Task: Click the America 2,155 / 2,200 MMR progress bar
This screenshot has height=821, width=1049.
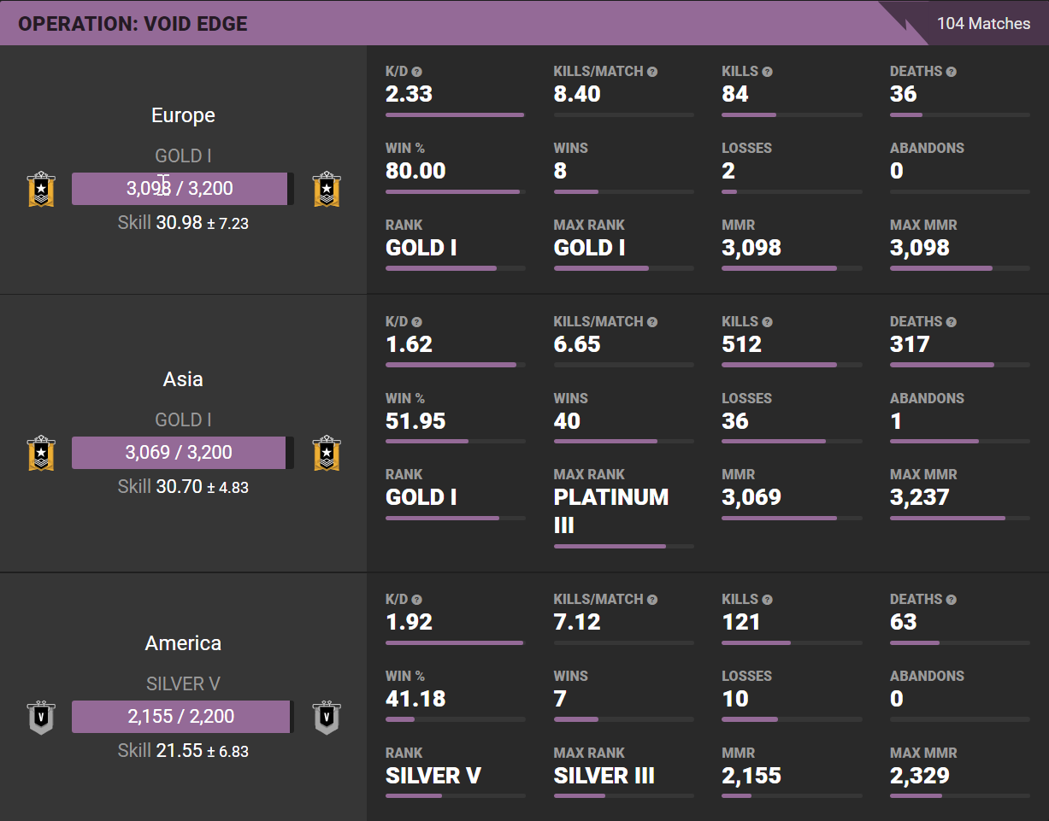Action: pos(182,717)
